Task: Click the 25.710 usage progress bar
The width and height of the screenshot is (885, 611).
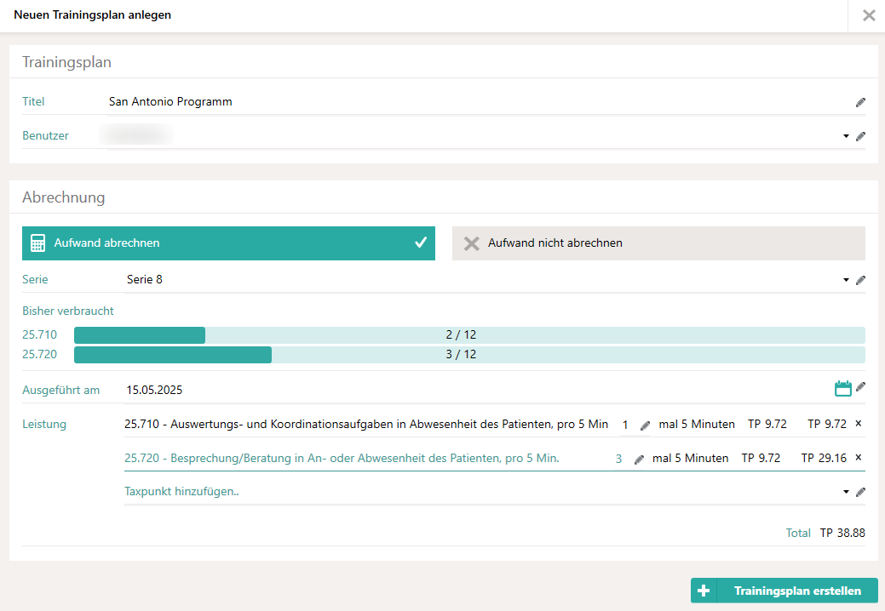Action: point(469,335)
